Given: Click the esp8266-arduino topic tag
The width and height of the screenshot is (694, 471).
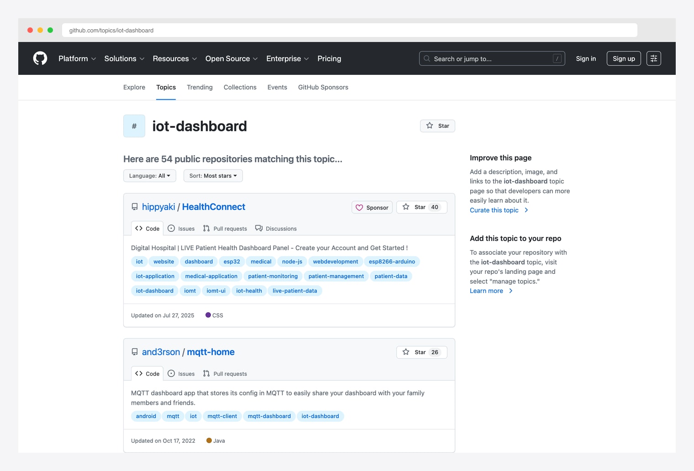Looking at the screenshot, I should [x=392, y=262].
